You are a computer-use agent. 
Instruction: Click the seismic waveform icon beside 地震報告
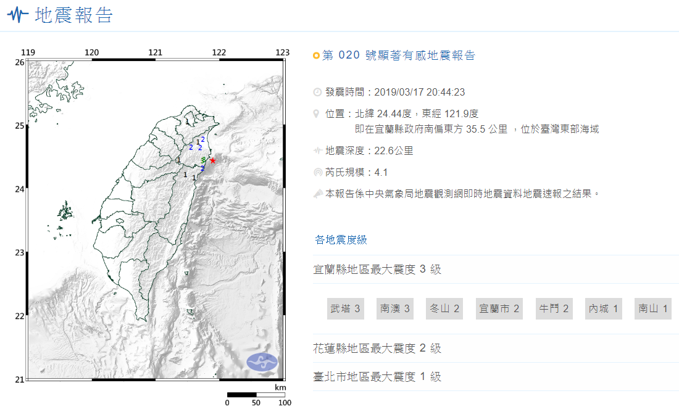tap(17, 15)
